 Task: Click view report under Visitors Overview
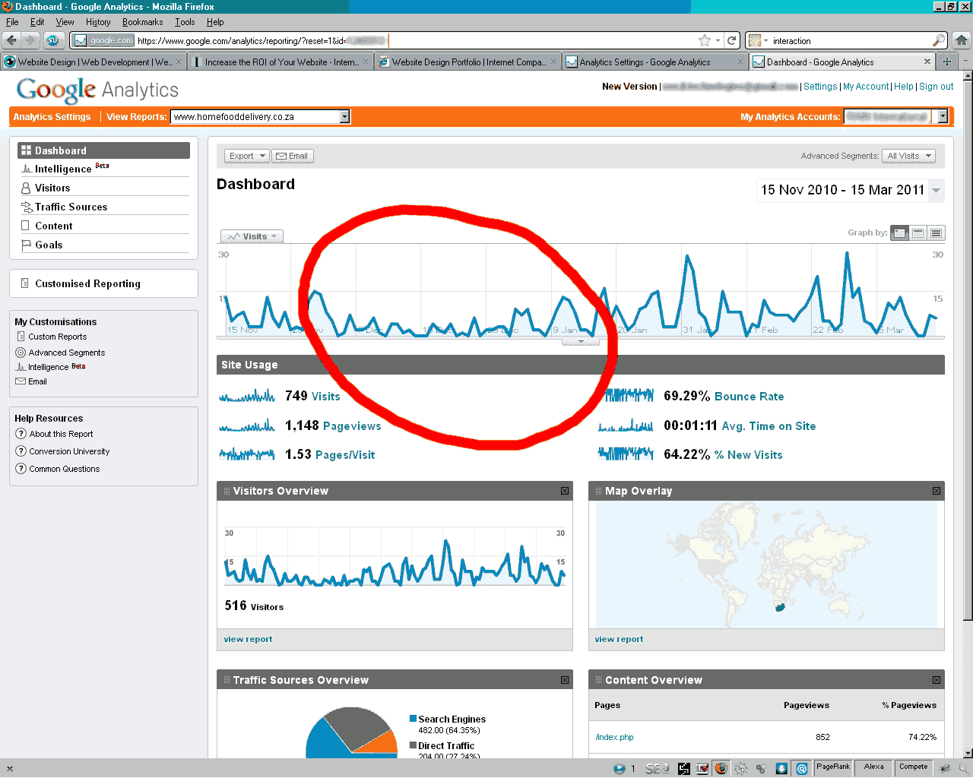coord(248,639)
